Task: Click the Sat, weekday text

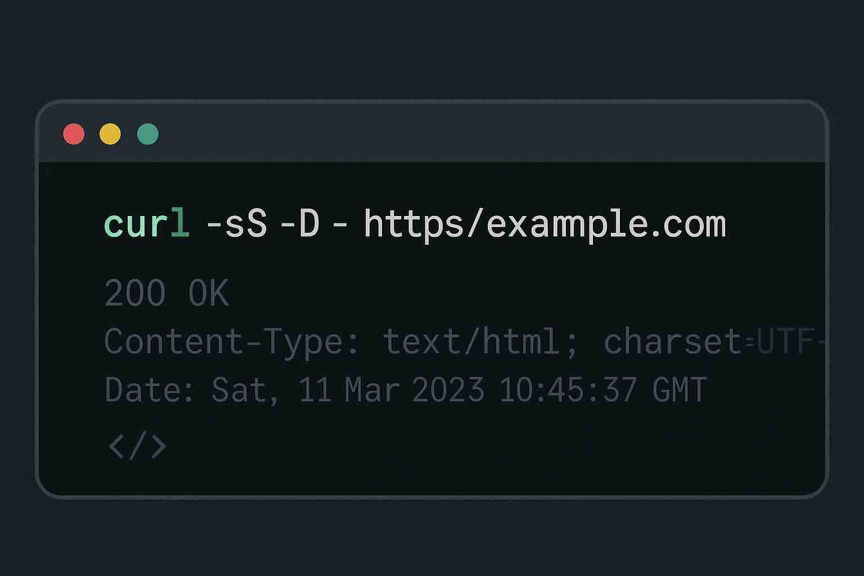Action: click(245, 389)
